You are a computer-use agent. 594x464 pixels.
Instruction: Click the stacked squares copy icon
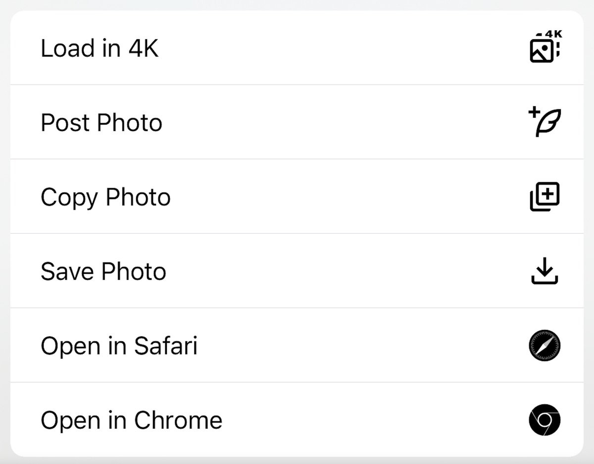pos(544,197)
